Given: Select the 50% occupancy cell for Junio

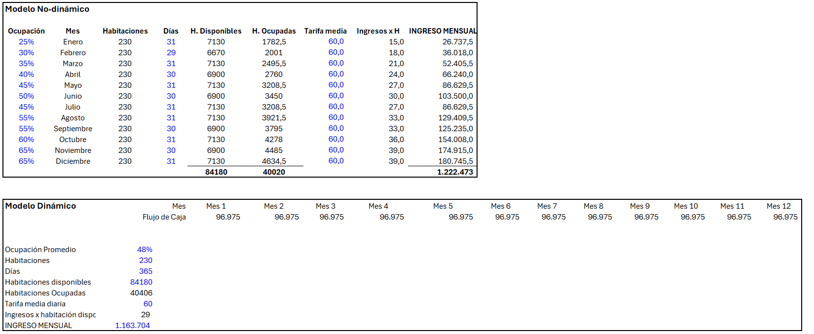Looking at the screenshot, I should 26,96.
